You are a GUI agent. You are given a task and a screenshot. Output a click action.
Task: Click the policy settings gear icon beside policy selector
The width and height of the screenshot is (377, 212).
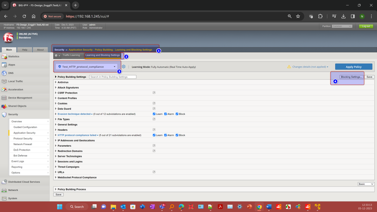point(124,67)
